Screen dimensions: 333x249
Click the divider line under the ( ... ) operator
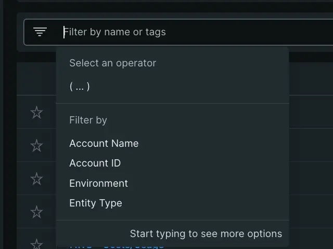coord(172,103)
